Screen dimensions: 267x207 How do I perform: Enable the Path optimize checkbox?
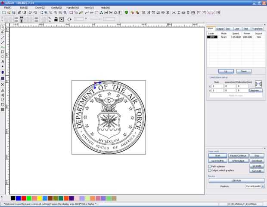coord(210,166)
